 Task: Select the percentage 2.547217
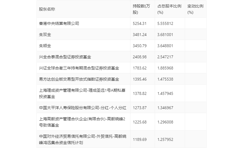point(165,57)
